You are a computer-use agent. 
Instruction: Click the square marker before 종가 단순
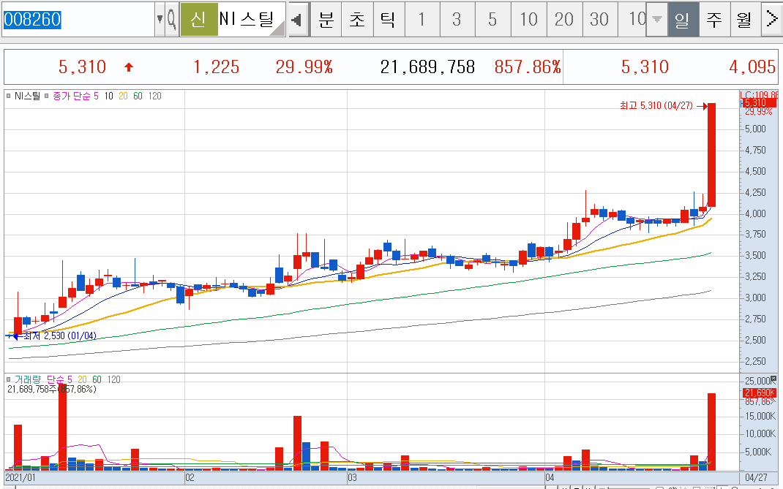[x=46, y=96]
